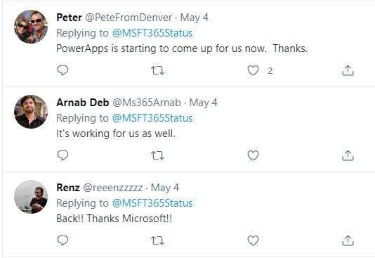Reply to Peter's PowerApps tweet

tap(63, 70)
